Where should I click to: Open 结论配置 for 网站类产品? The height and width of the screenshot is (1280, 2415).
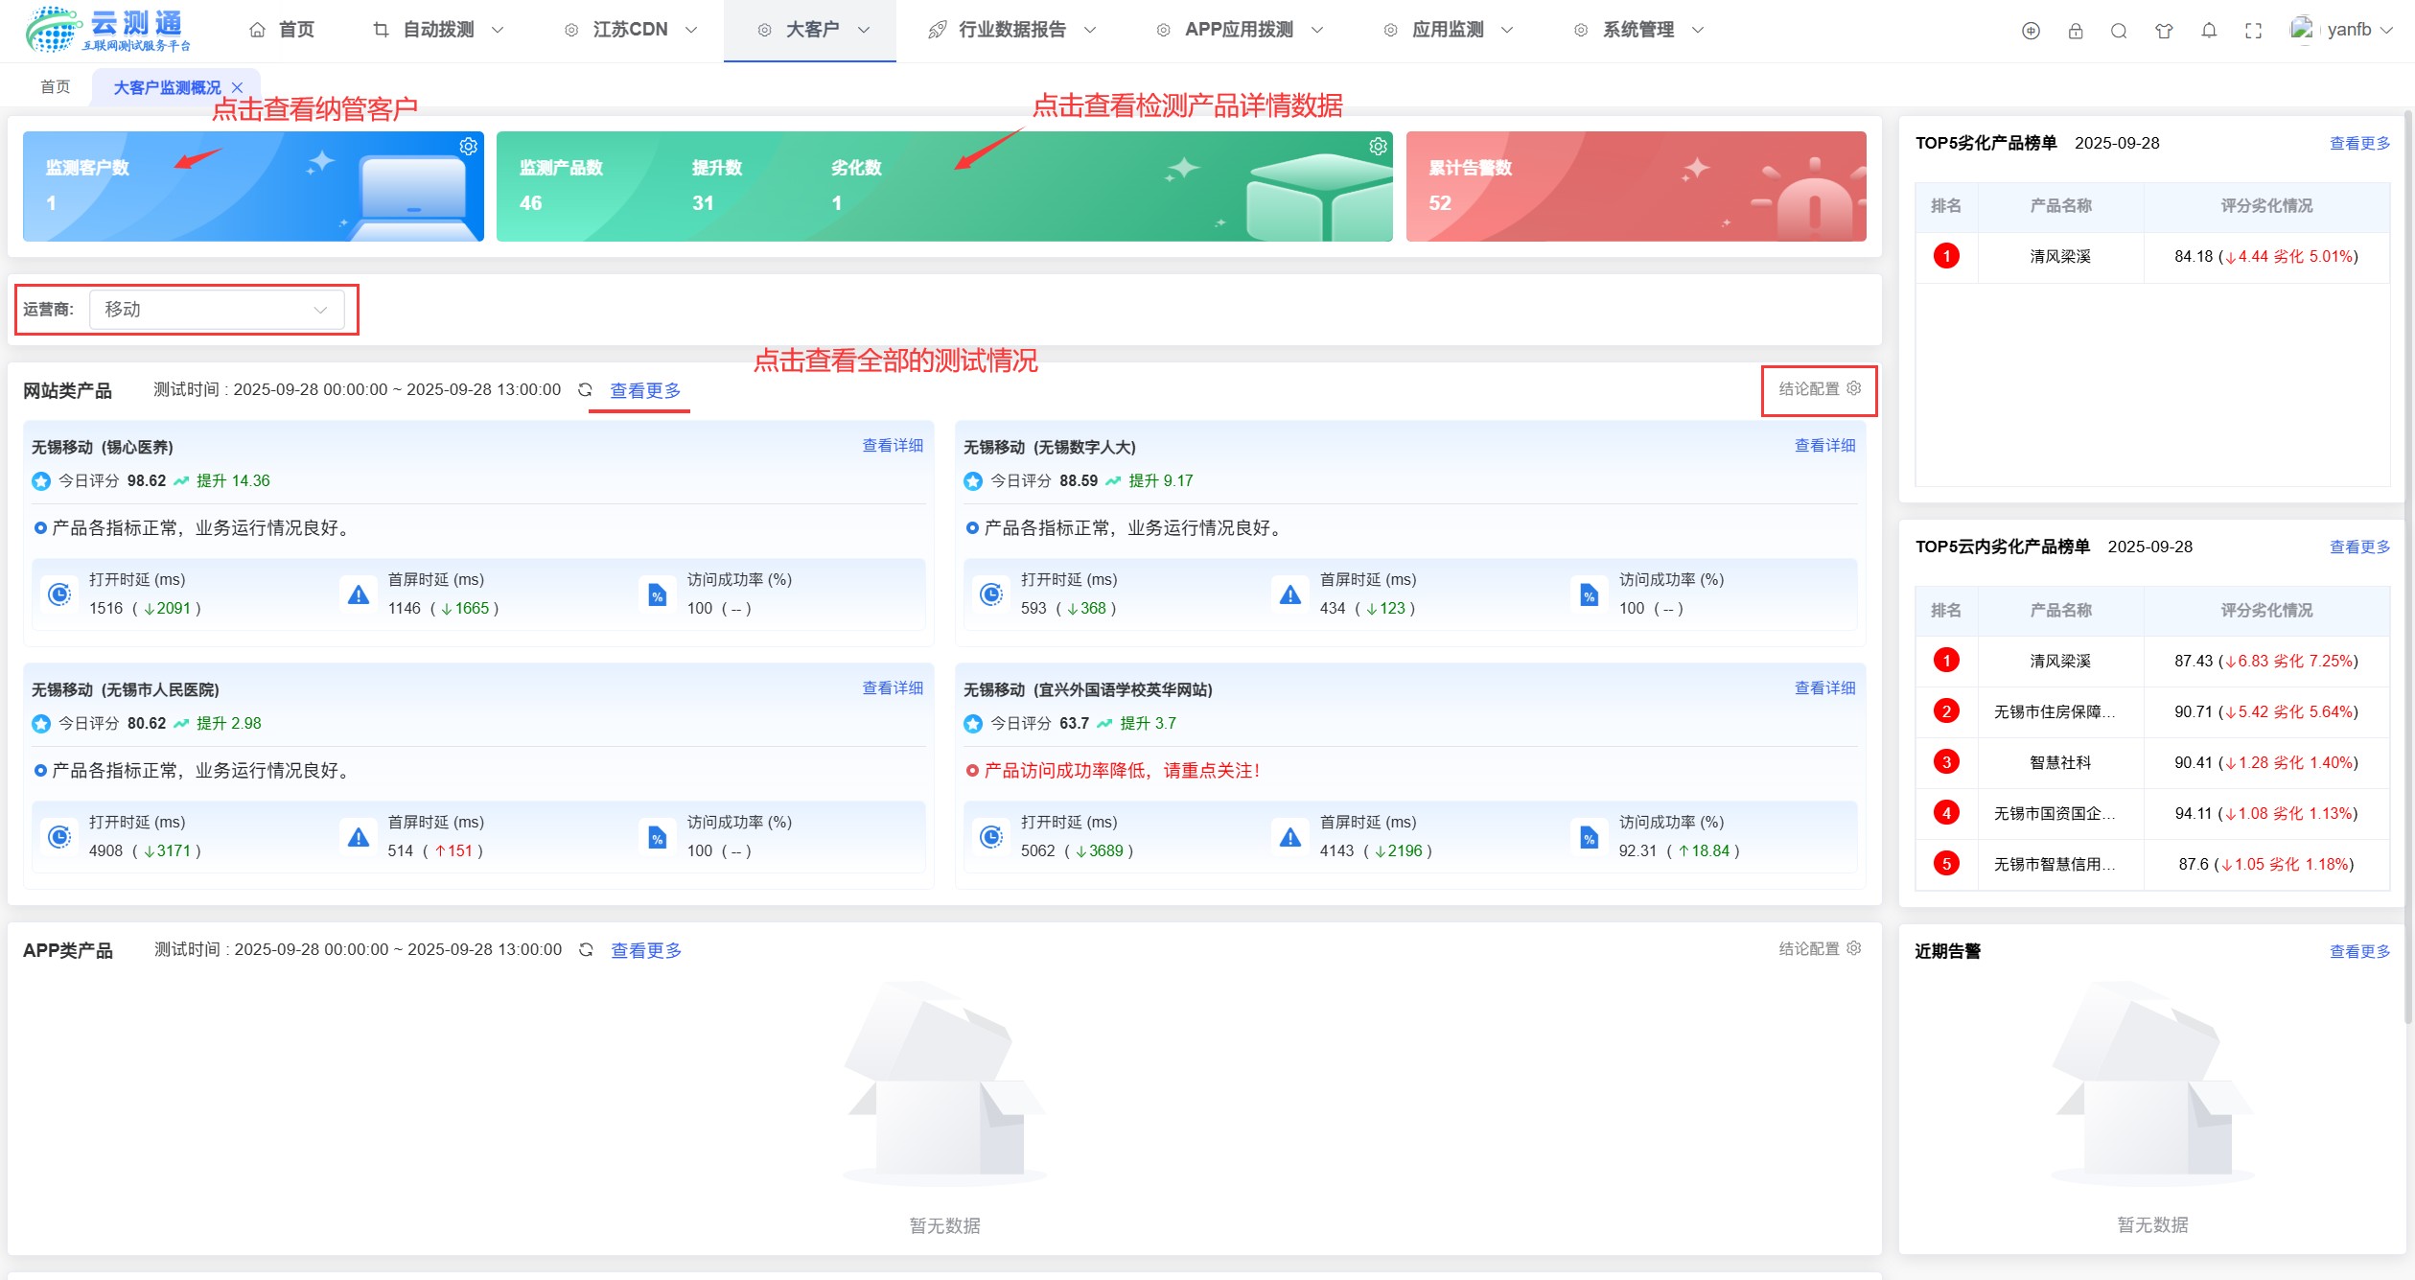[x=1820, y=388]
